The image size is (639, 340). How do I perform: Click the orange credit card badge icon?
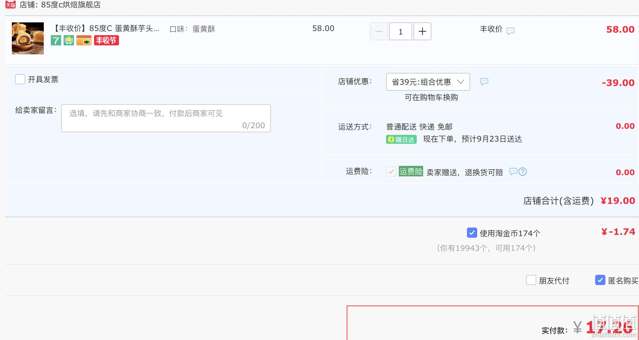coord(84,40)
